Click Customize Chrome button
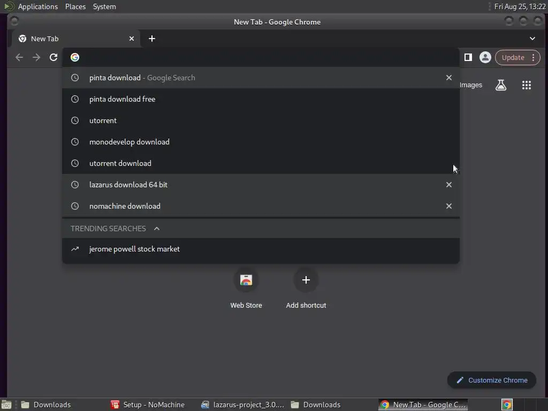Viewport: 548px width, 411px height. click(492, 380)
